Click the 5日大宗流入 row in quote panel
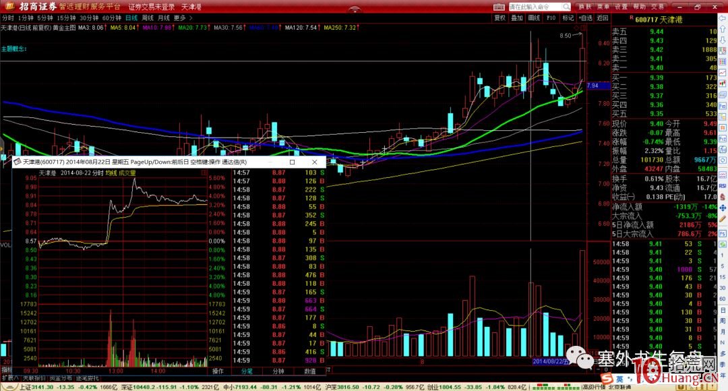This screenshot has height=391, width=728. pyautogui.click(x=665, y=234)
